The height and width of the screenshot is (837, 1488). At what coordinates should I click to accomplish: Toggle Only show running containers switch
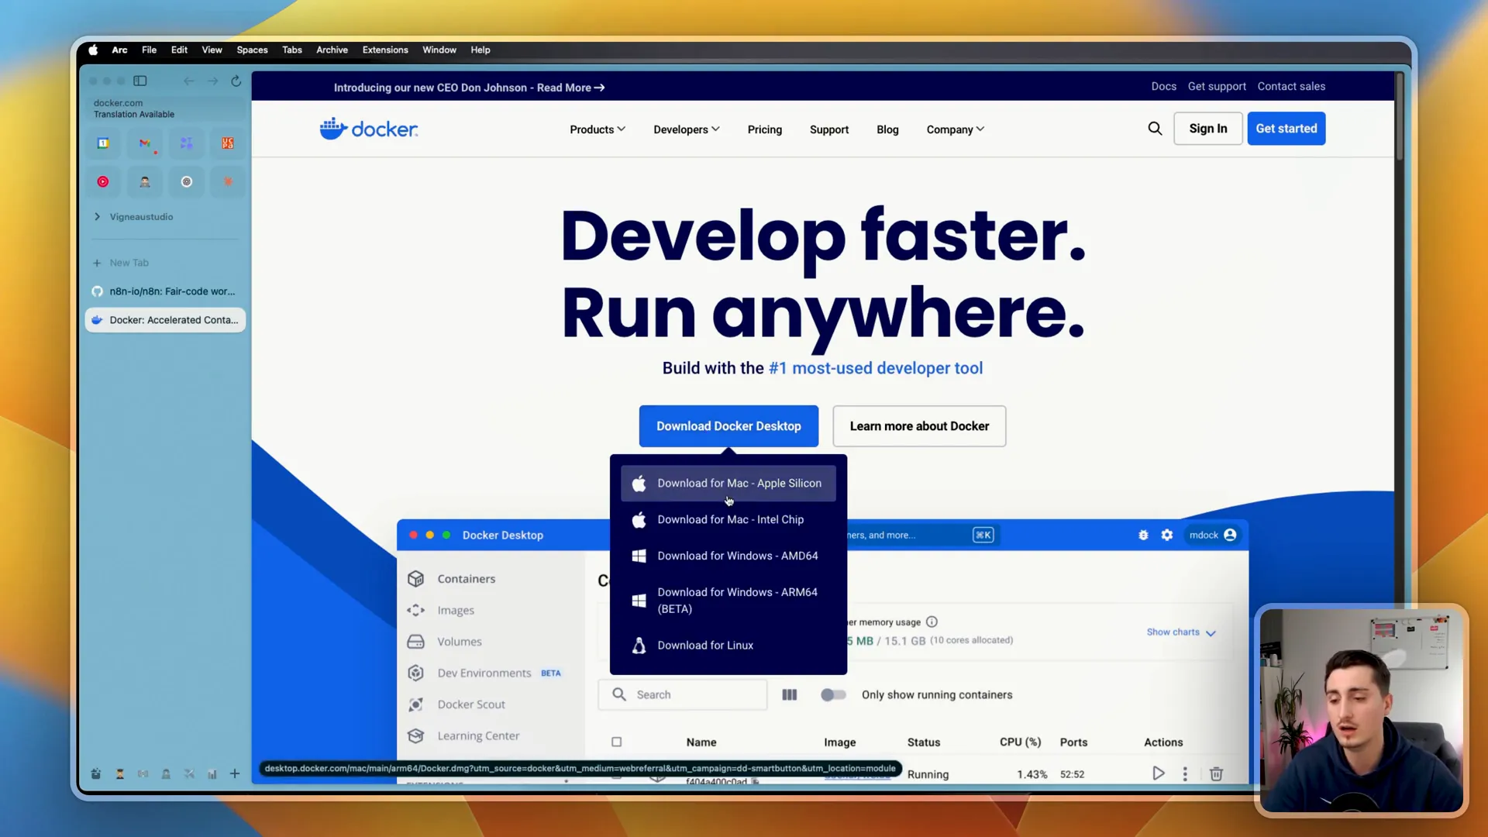click(x=833, y=695)
